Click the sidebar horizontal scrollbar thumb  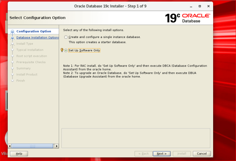click(32, 146)
